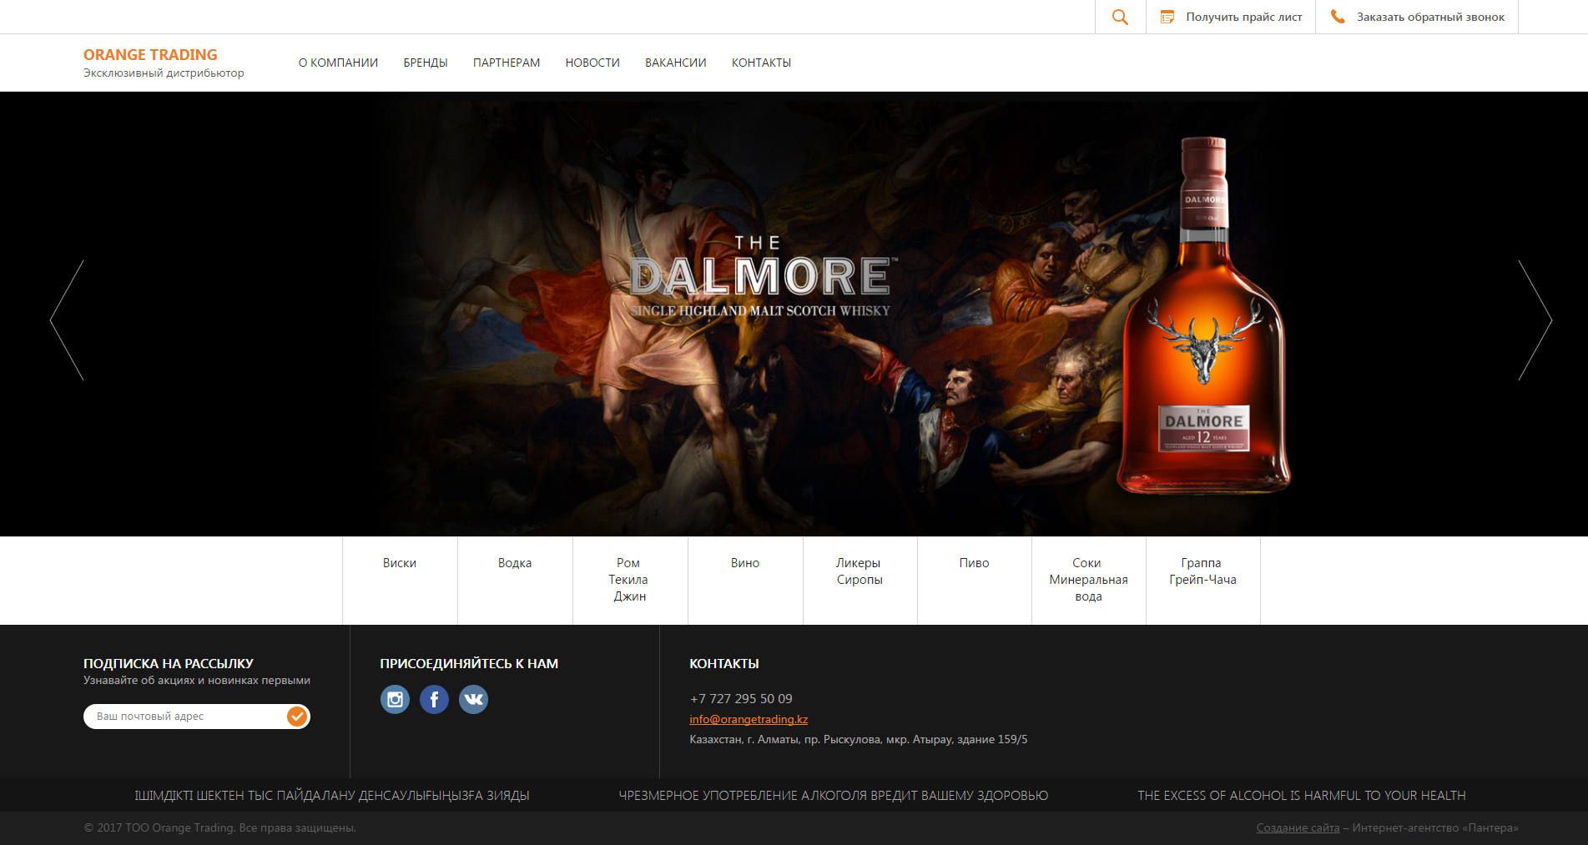1588x845 pixels.
Task: Select the Пиво category
Action: (974, 563)
